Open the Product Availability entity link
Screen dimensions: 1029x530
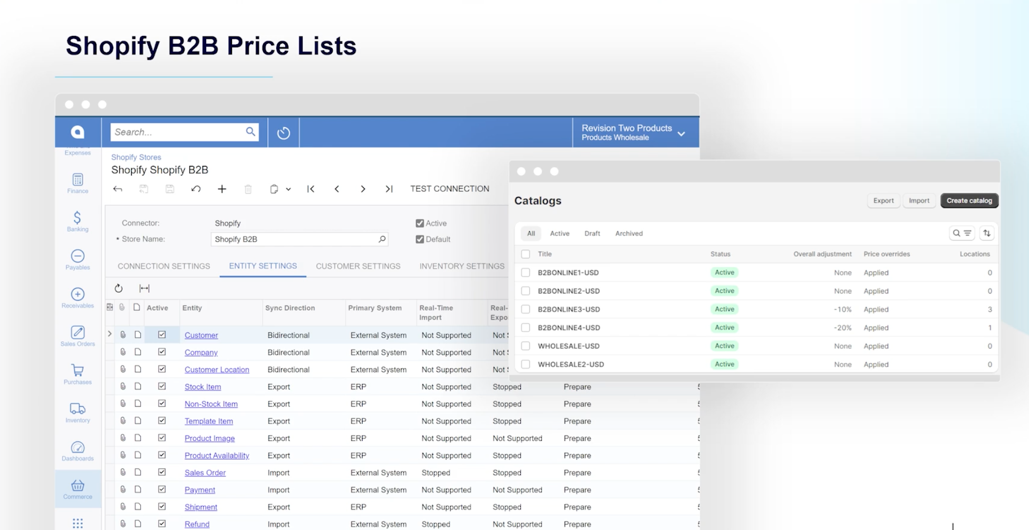click(x=217, y=456)
